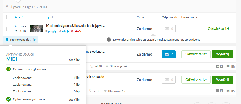This screenshot has height=104, width=241.
Task: Expand the 'Promowane do 7 lip' tab
Action: [x=21, y=40]
